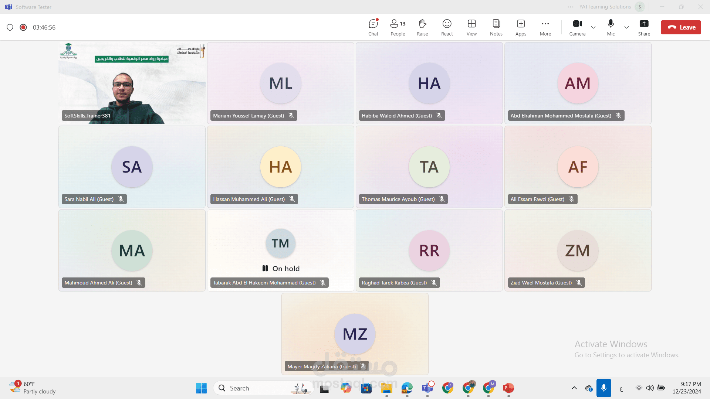Show hidden system tray icons chevron
The image size is (710, 399).
click(x=574, y=388)
